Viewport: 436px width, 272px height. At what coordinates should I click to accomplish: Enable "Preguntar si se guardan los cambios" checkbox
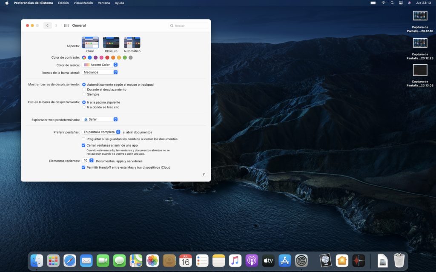(83, 139)
